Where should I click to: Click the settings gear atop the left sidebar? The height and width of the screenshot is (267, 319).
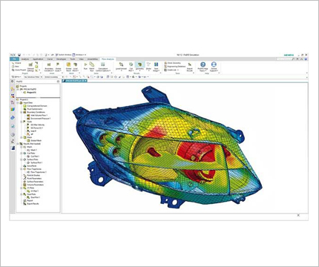tap(12, 81)
